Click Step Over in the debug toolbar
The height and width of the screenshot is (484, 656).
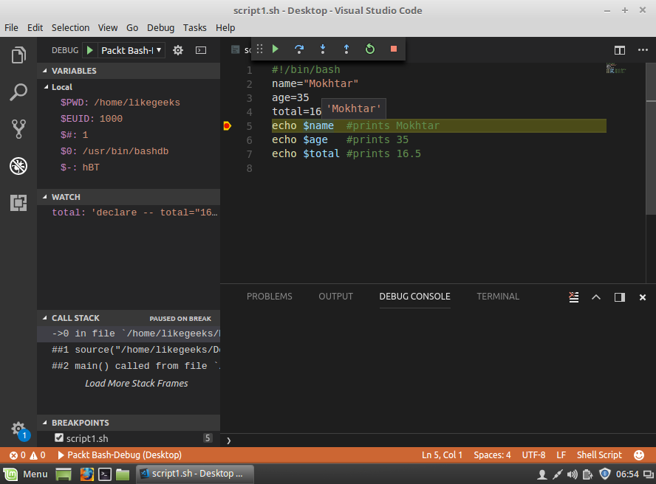click(299, 49)
